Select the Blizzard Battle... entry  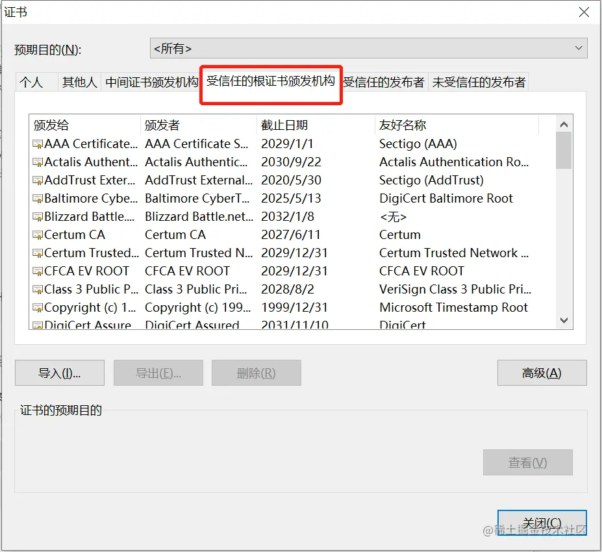(89, 216)
